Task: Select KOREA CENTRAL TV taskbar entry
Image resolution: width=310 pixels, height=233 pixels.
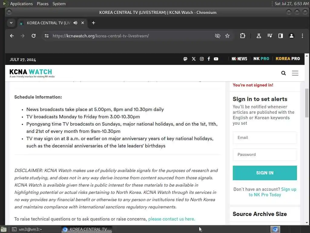Action: [87, 229]
